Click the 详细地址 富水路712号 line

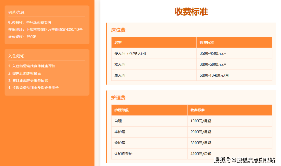(x=45, y=30)
